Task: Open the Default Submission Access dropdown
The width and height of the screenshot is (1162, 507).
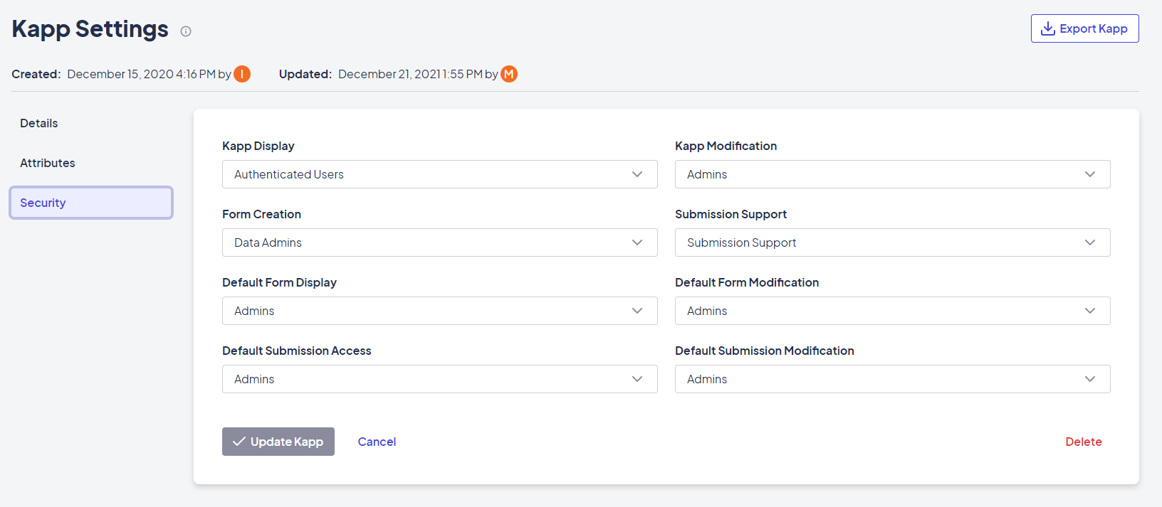Action: coord(439,379)
